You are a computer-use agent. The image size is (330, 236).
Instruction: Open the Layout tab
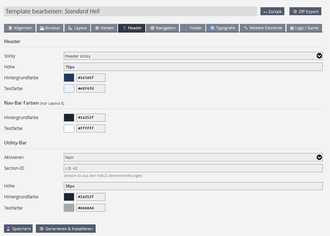pos(77,28)
